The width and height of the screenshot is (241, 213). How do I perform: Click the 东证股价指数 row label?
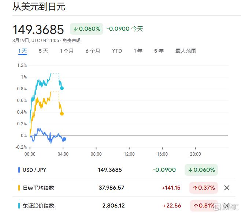pos(38,206)
